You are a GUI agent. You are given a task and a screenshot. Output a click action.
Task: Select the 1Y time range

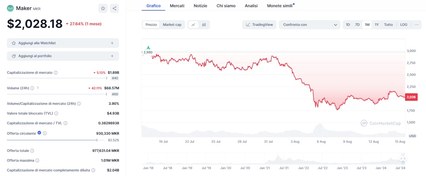coord(377,25)
